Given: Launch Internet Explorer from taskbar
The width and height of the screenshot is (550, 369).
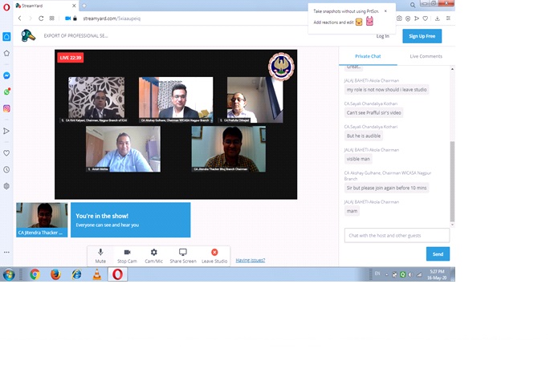Looking at the screenshot, I should (76, 274).
